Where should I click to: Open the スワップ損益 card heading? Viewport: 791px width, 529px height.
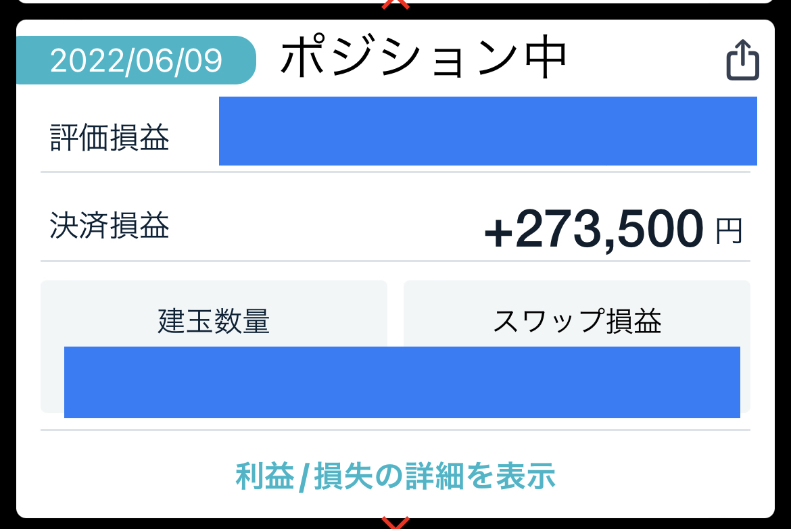[577, 320]
